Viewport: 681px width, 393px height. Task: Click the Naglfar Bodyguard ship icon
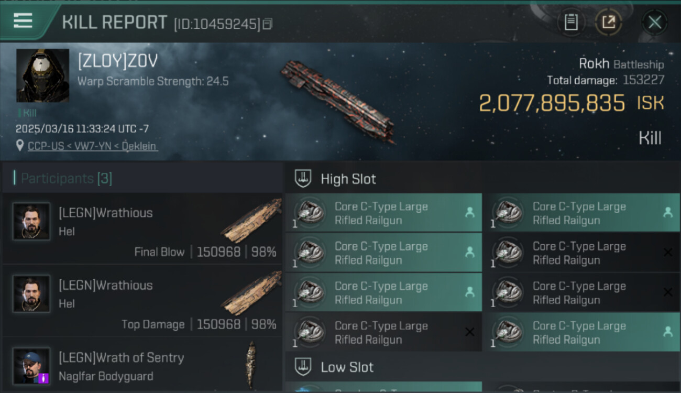(x=252, y=364)
